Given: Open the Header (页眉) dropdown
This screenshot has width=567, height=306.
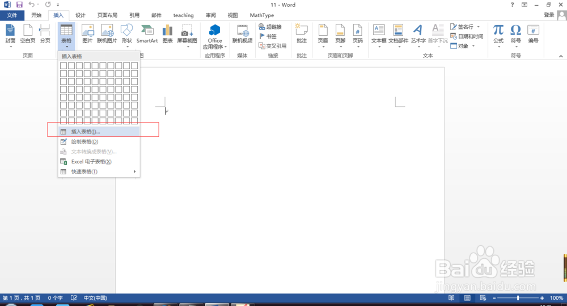Looking at the screenshot, I should coord(323,35).
